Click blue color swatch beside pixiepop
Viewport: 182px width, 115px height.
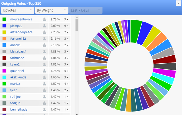pyautogui.click(x=4, y=26)
